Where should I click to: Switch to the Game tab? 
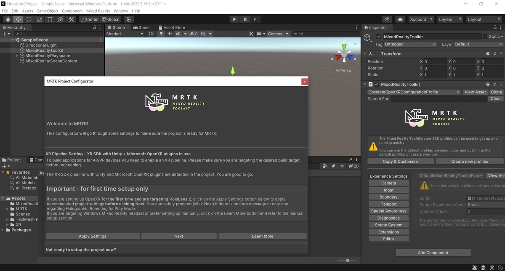click(141, 27)
